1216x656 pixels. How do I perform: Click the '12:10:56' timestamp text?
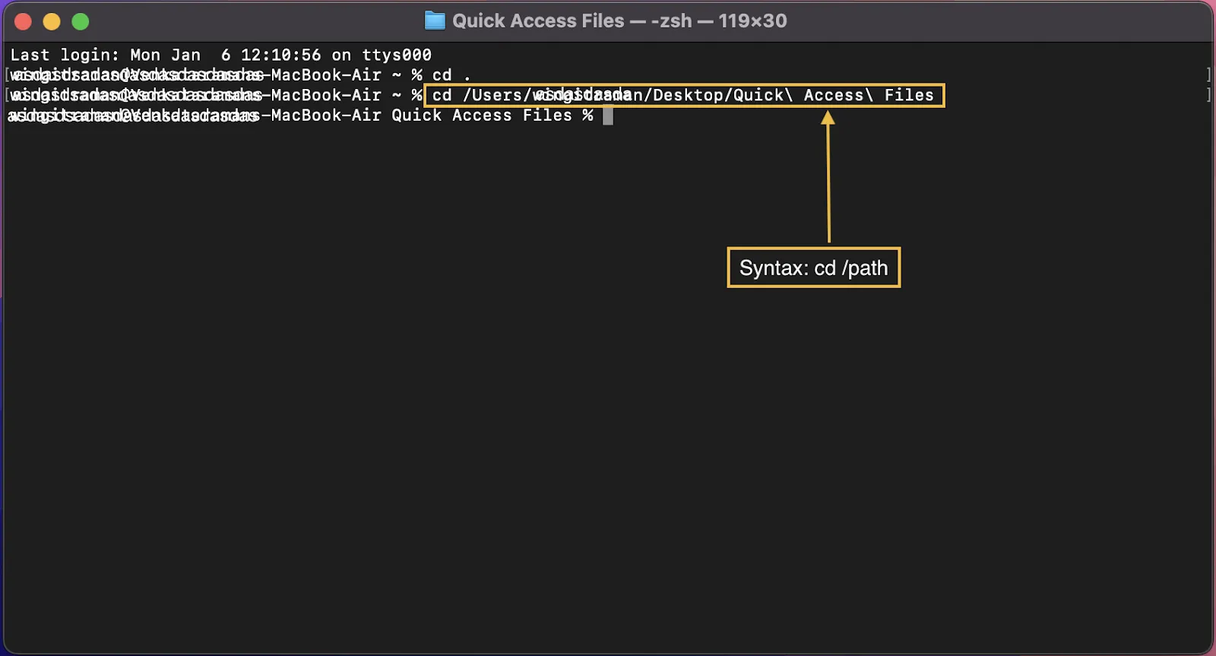click(x=281, y=55)
